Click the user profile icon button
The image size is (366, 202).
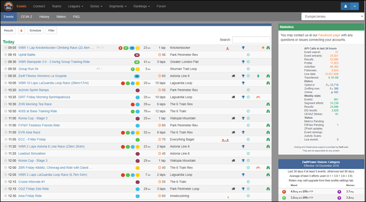pos(345,6)
